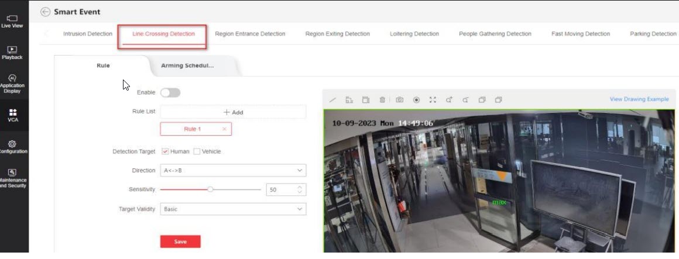
Task: Open the Direction A<->B dropdown
Action: coord(233,171)
